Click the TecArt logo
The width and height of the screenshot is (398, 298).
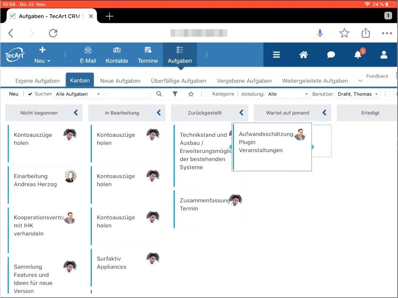[15, 55]
